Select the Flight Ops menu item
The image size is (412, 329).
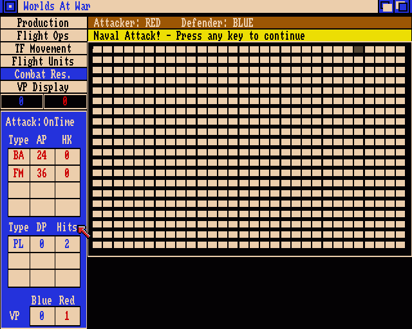point(43,35)
